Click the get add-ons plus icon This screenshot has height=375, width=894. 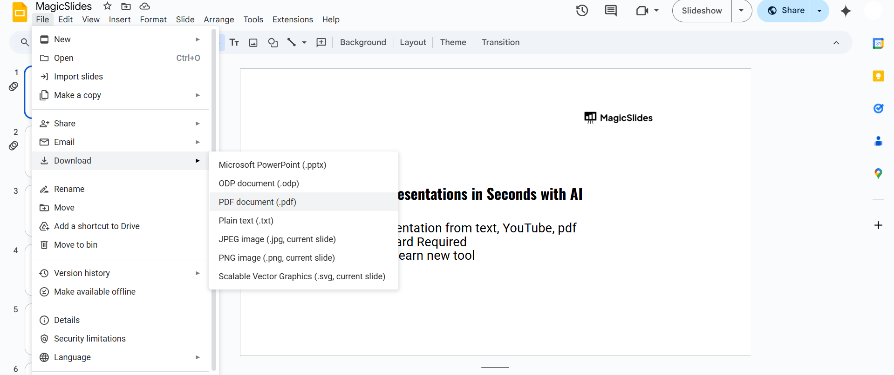[878, 225]
